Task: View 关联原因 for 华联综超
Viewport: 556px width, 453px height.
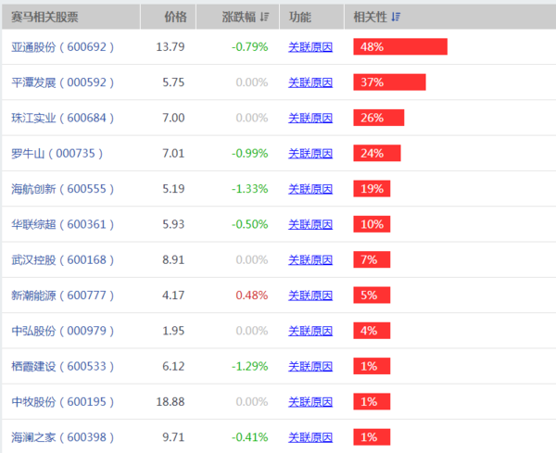Action: click(310, 225)
